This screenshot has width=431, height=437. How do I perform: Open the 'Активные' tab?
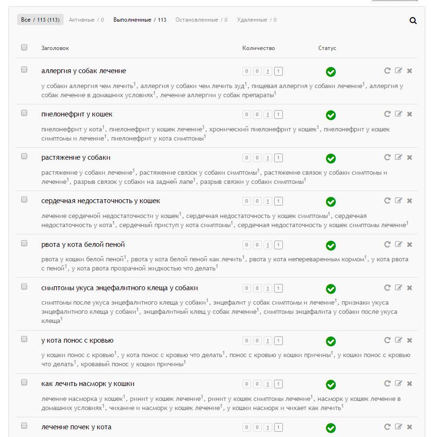(x=86, y=20)
